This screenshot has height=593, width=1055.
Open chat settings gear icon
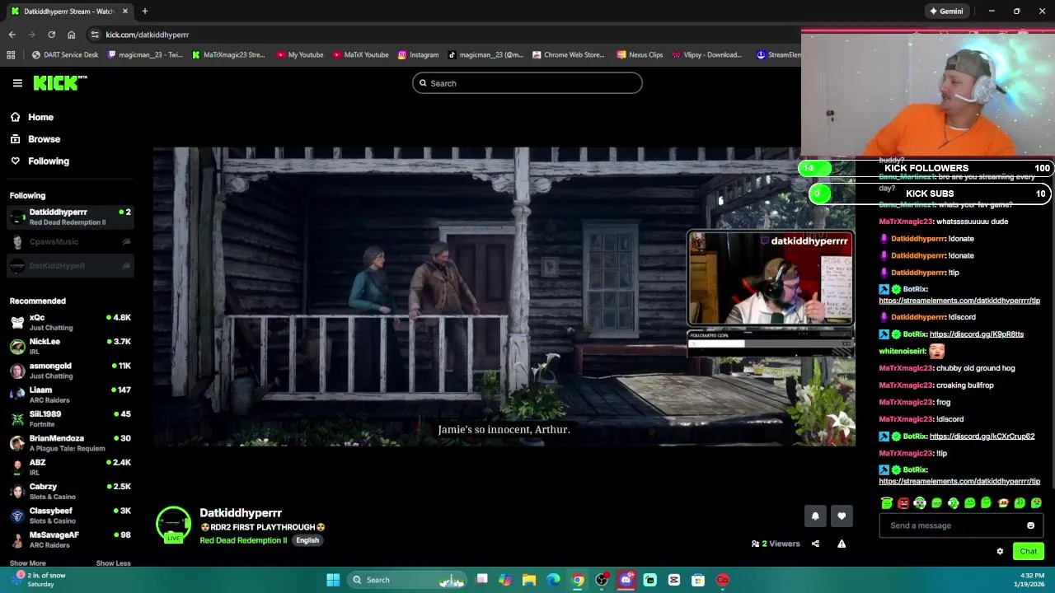1000,552
